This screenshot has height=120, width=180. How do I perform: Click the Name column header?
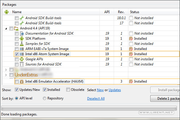[x=17, y=12]
